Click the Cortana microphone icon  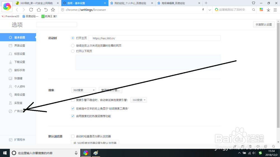pos(76,153)
